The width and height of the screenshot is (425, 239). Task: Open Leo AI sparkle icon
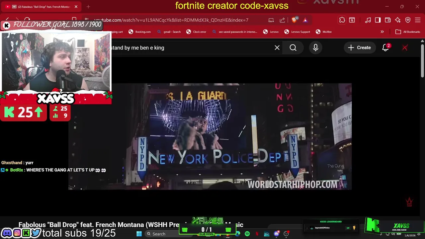click(x=398, y=20)
